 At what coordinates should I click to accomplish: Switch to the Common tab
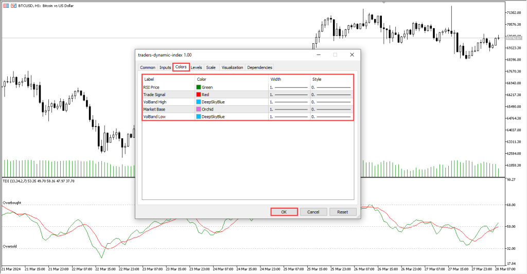click(x=148, y=67)
